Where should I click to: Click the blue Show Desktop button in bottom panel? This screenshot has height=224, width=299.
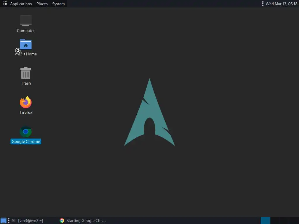(x=4, y=220)
